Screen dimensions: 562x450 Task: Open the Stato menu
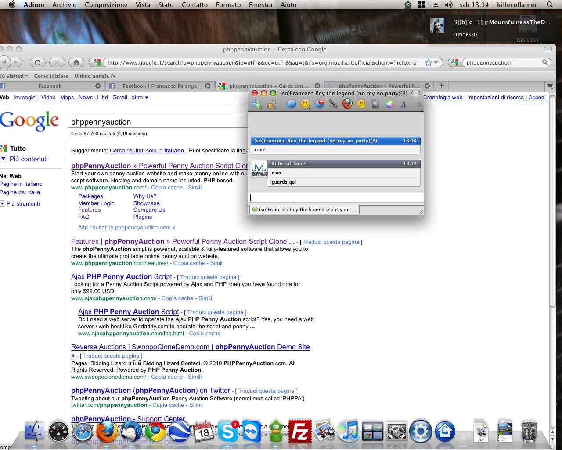166,5
